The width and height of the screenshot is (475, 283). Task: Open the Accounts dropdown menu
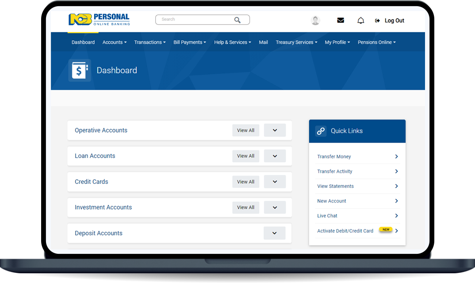pos(114,42)
